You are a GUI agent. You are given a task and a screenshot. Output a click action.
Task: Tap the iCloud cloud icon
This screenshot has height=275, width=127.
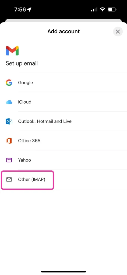coord(9,102)
